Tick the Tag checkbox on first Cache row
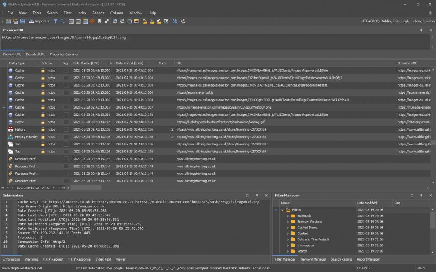The image size is (436, 272). 66,70
